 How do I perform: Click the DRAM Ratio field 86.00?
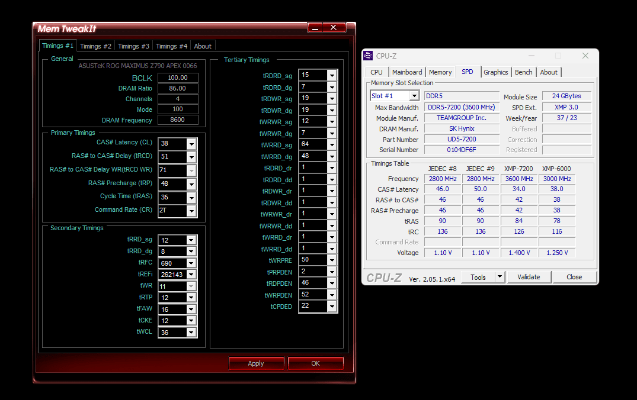coord(178,88)
